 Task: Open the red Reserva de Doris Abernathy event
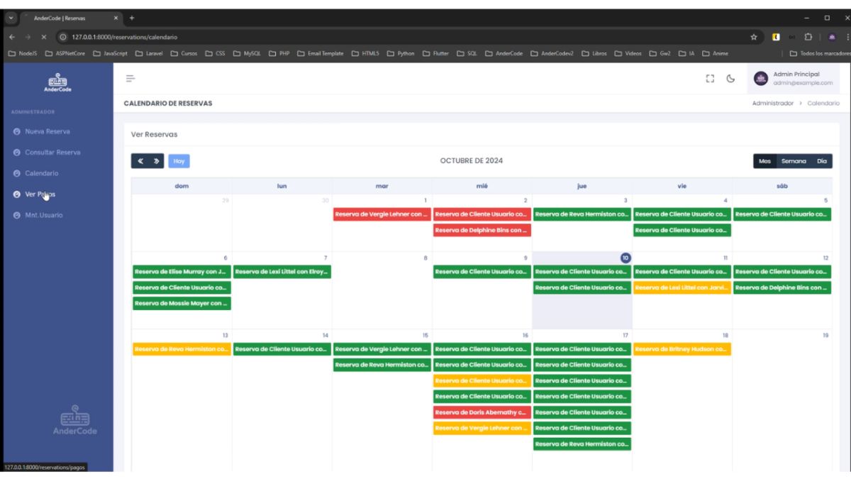482,412
